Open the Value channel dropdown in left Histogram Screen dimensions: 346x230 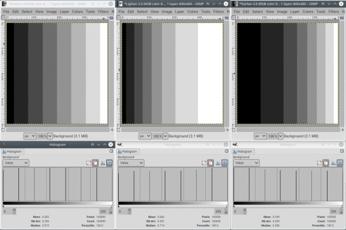point(16,163)
